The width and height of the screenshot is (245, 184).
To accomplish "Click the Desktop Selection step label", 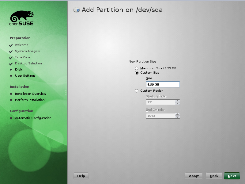I will (x=28, y=63).
